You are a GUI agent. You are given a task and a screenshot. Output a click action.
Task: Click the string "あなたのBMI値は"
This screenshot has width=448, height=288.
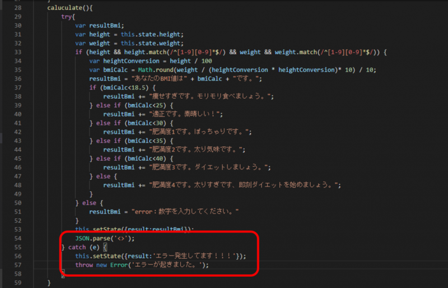pos(159,79)
